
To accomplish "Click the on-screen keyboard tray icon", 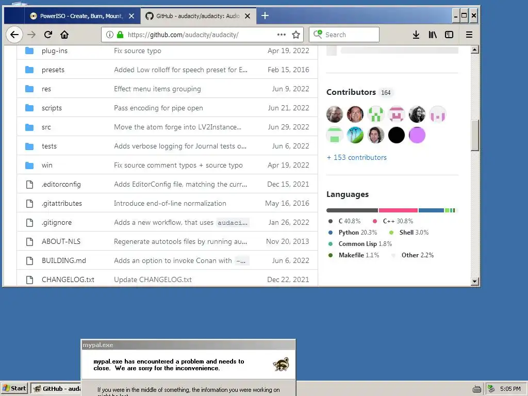I will (477, 389).
